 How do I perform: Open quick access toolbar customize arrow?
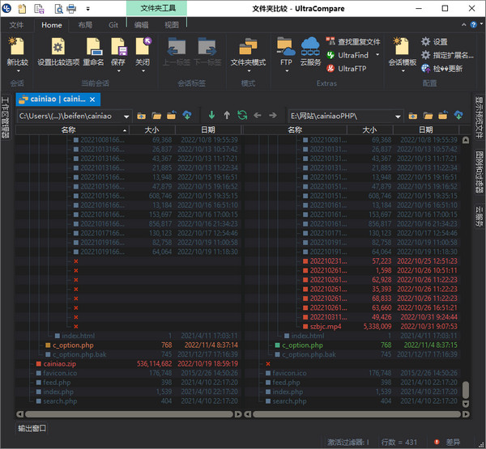click(x=87, y=9)
